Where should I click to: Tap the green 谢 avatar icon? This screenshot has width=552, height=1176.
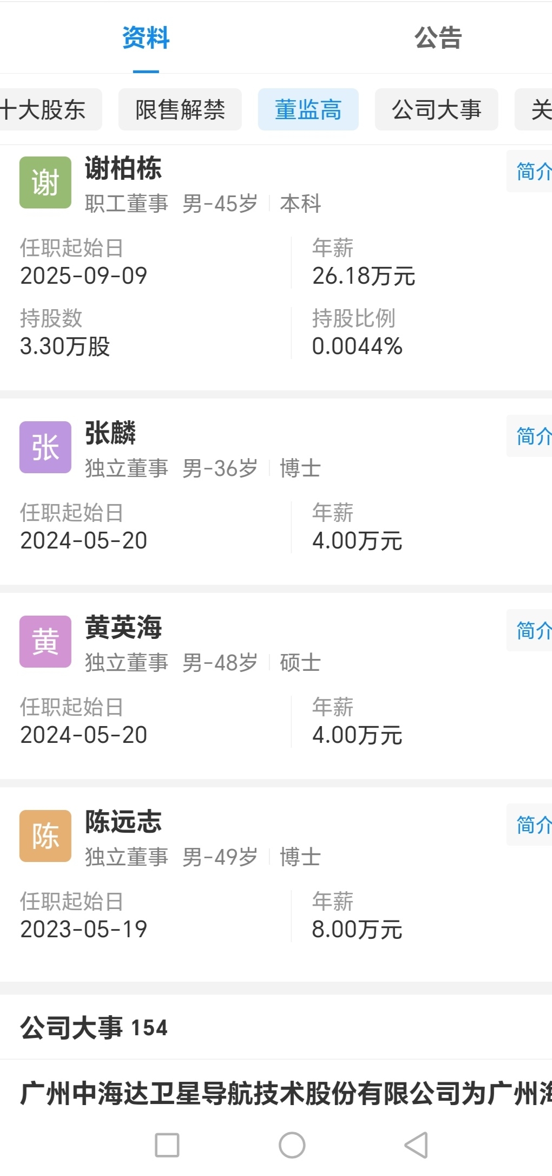(45, 182)
